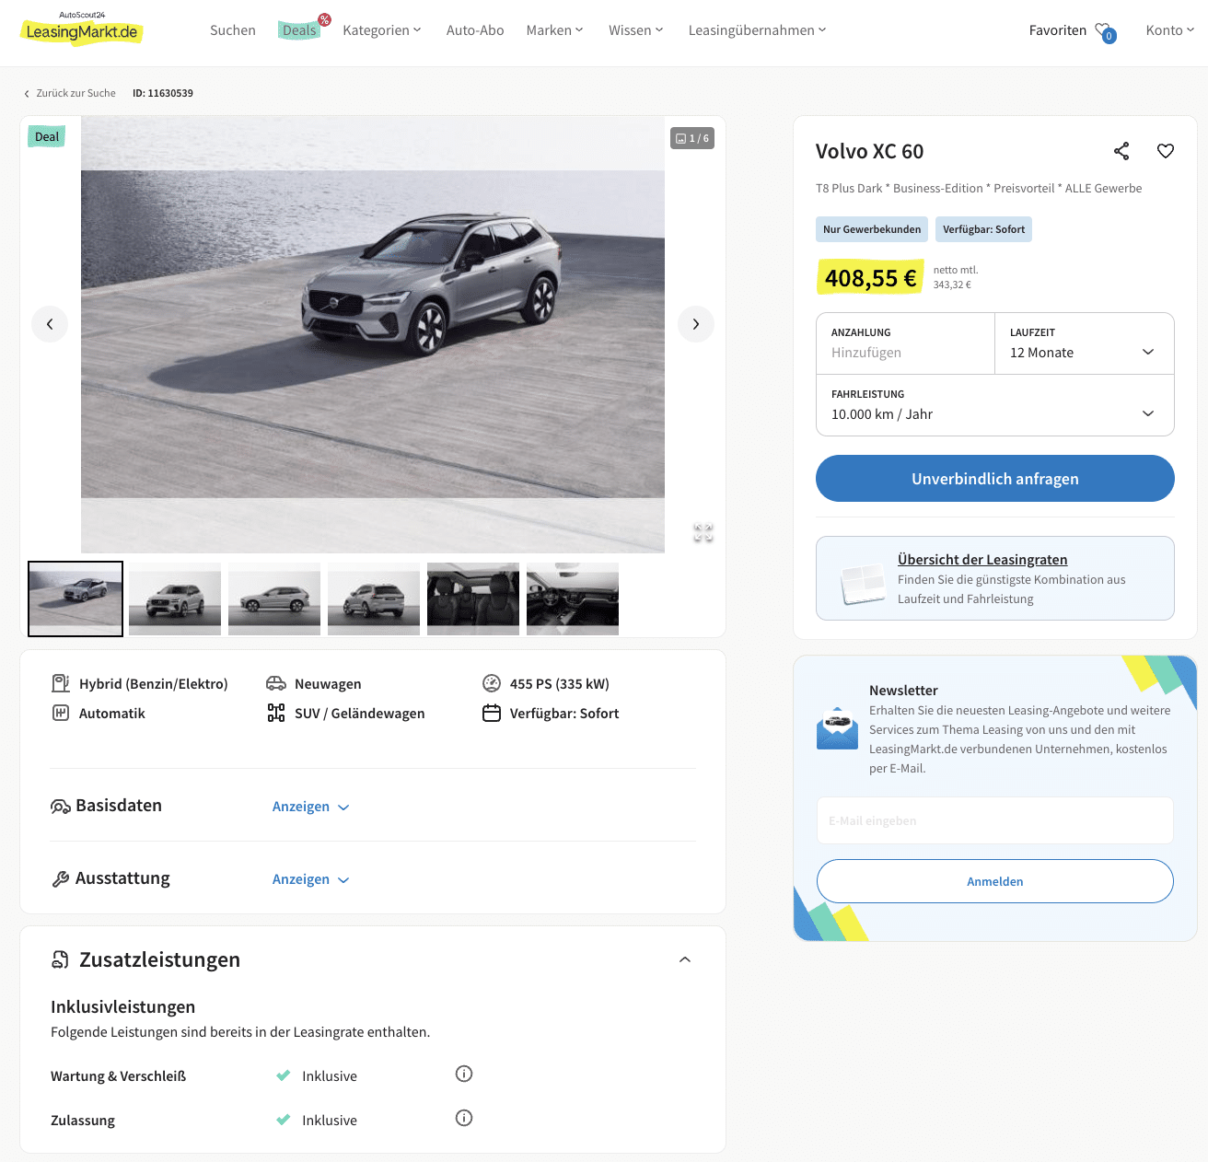Click Verfügbar: Sofort tag
Image resolution: width=1208 pixels, height=1162 pixels.
tap(983, 229)
